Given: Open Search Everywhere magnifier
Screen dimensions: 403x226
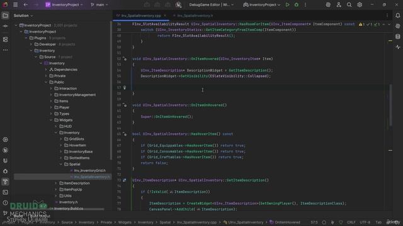Looking at the screenshot, I should tap(349, 4).
